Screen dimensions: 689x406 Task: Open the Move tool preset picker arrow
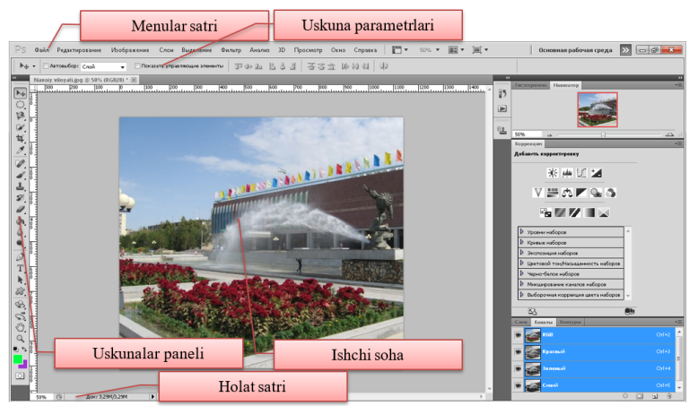pos(34,66)
